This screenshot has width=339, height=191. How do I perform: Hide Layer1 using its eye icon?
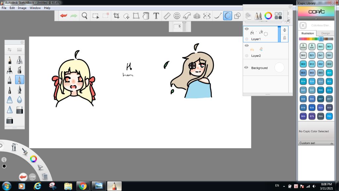(x=247, y=29)
